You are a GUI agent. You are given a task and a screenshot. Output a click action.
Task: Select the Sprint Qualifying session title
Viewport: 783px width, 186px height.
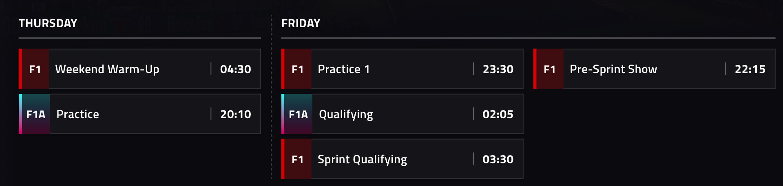tap(362, 160)
